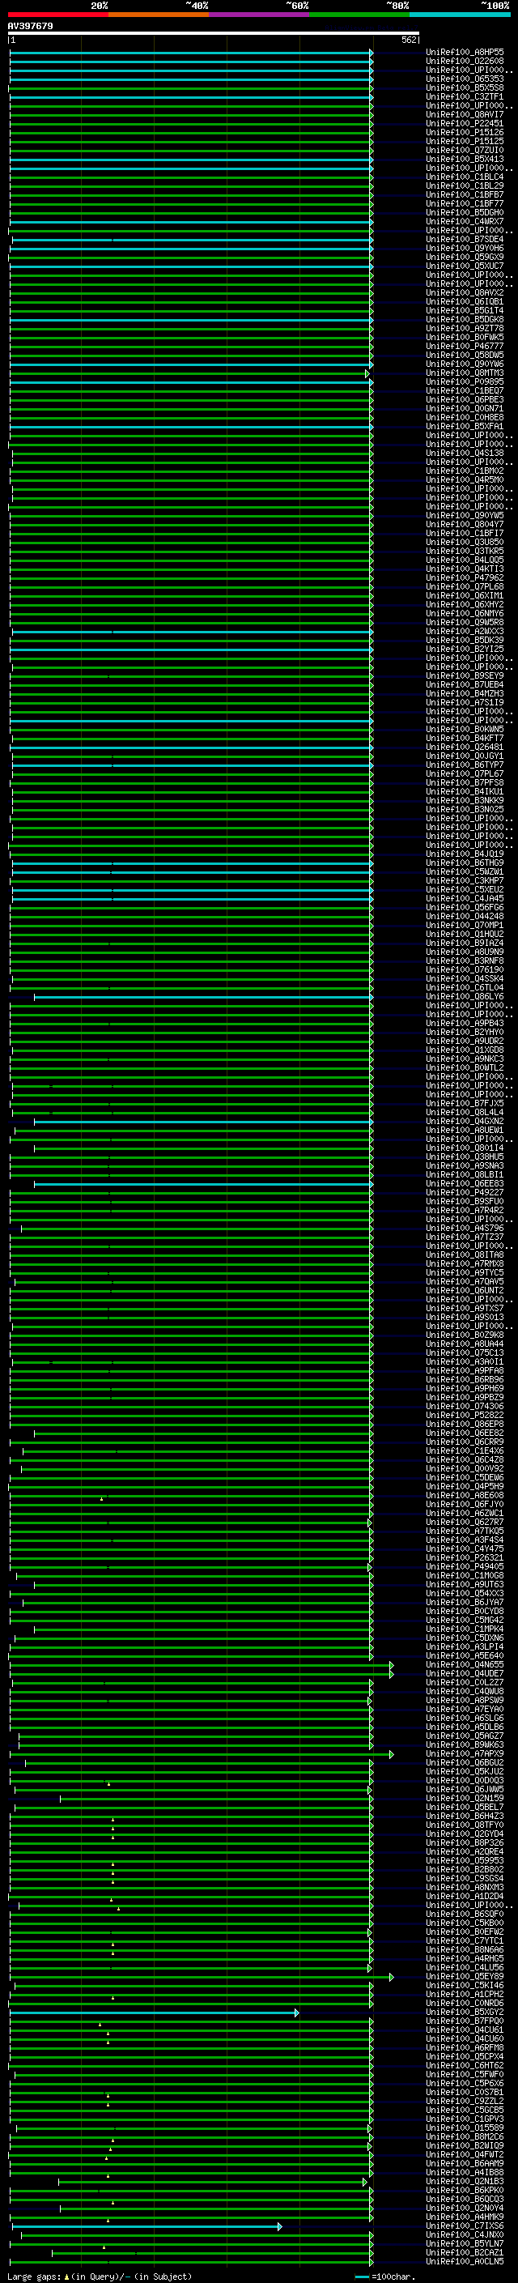Select the UniRef100_B5DGH0 label
The width and height of the screenshot is (518, 2283).
click(x=465, y=213)
